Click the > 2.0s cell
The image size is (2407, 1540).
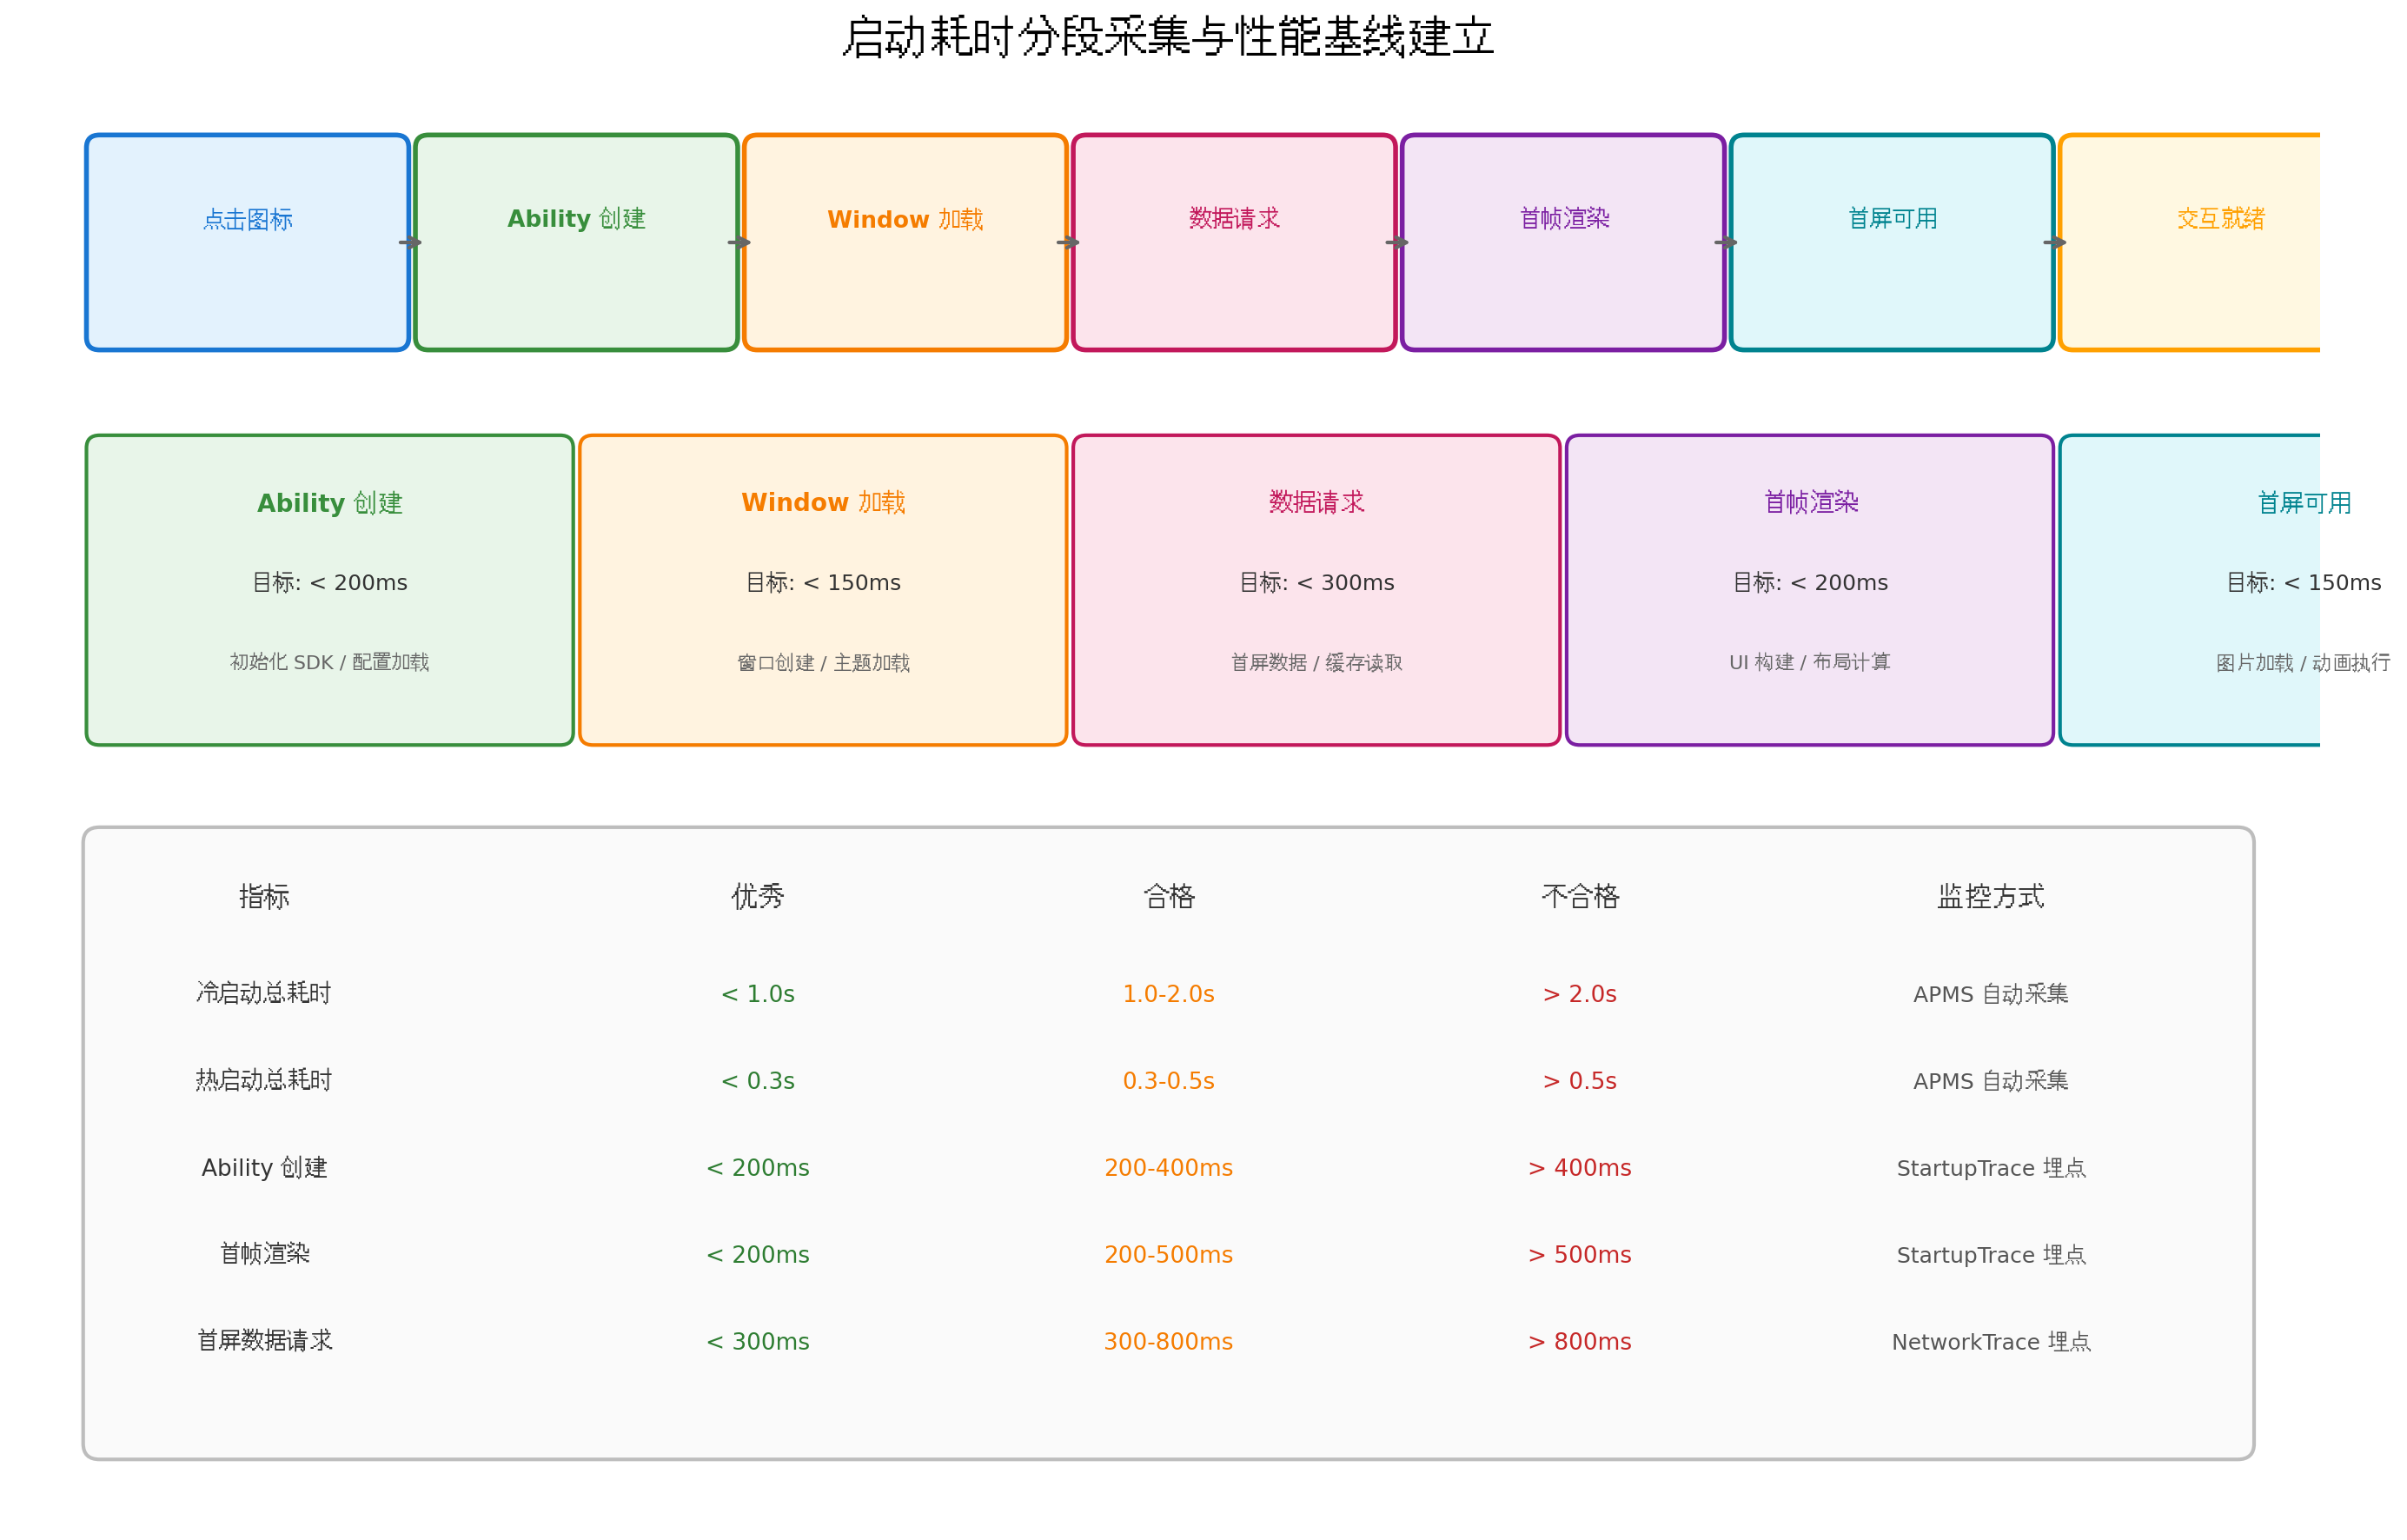pyautogui.click(x=1581, y=994)
